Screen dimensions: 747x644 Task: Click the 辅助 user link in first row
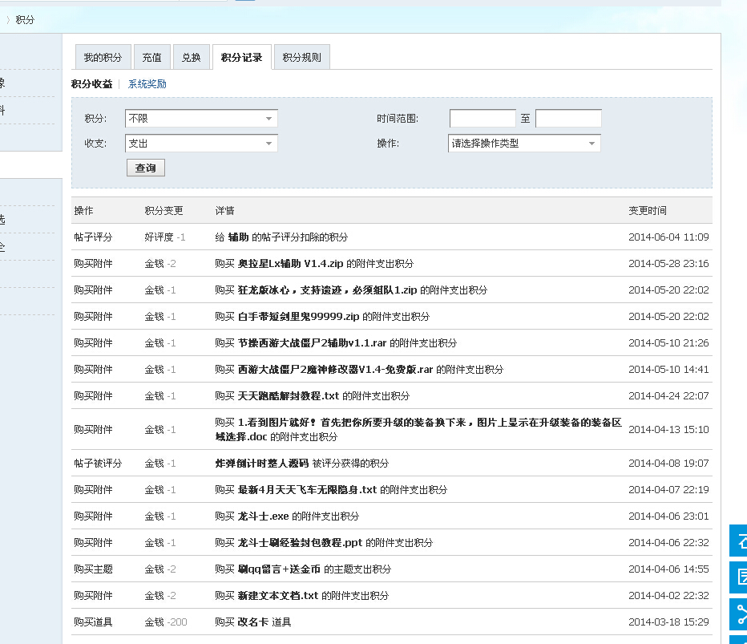tap(238, 237)
